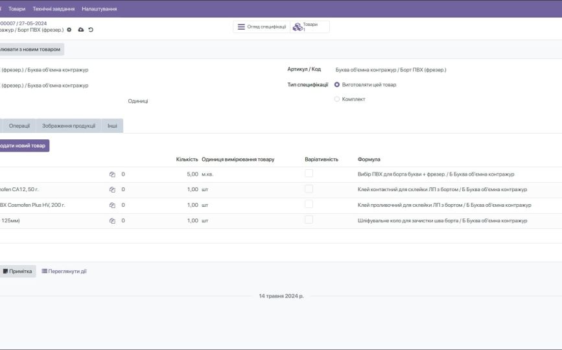Open the Налаштування menu
Screen dimensions: 562x350
click(99, 8)
